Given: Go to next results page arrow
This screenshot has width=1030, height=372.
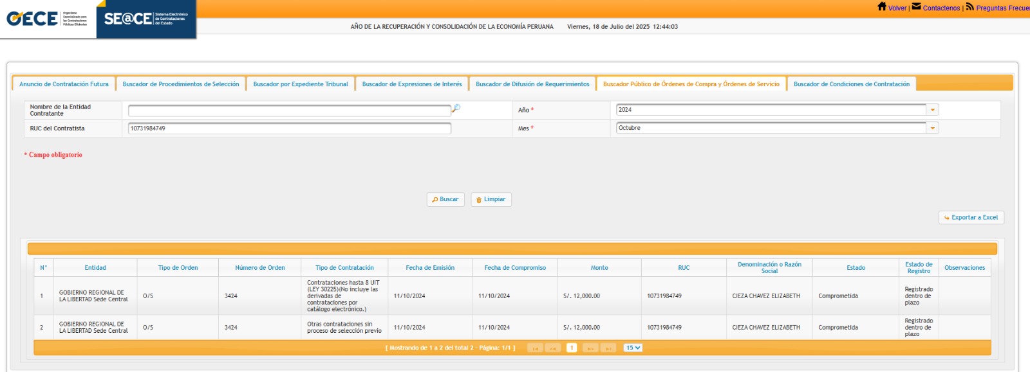Looking at the screenshot, I should pyautogui.click(x=590, y=348).
